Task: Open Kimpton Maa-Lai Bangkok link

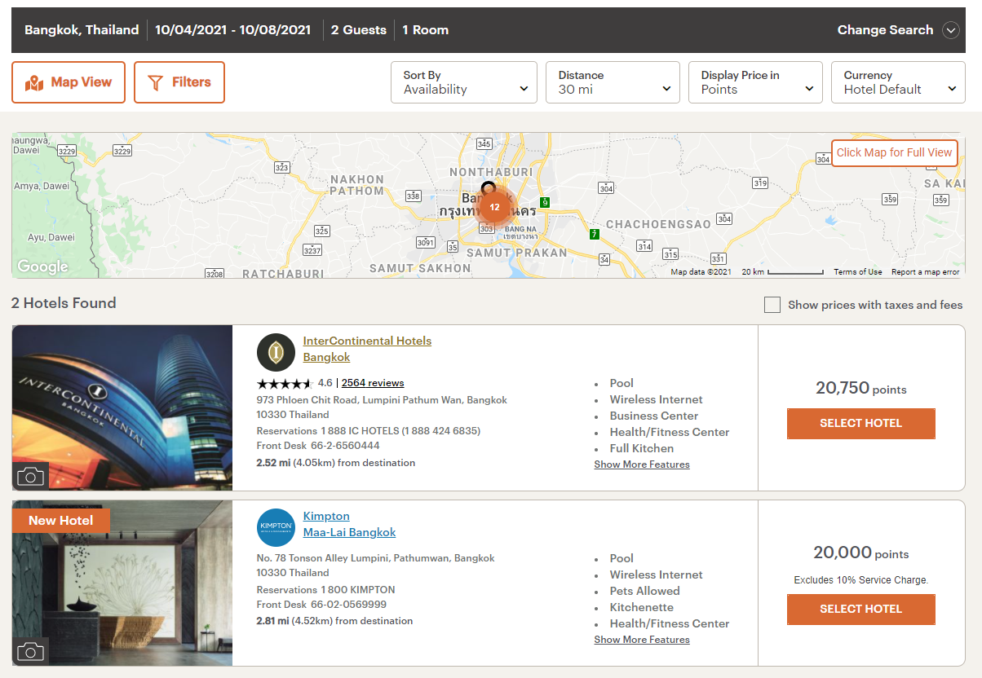Action: [349, 524]
